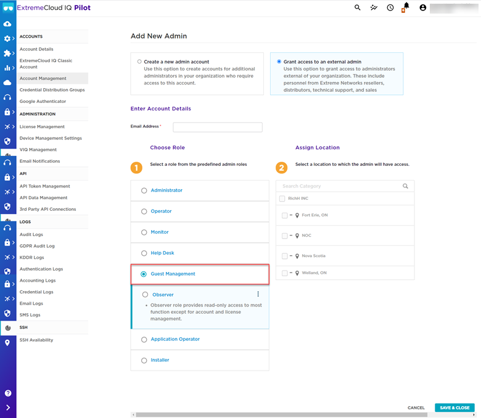
Task: Open Account Management menu item
Action: click(x=43, y=78)
